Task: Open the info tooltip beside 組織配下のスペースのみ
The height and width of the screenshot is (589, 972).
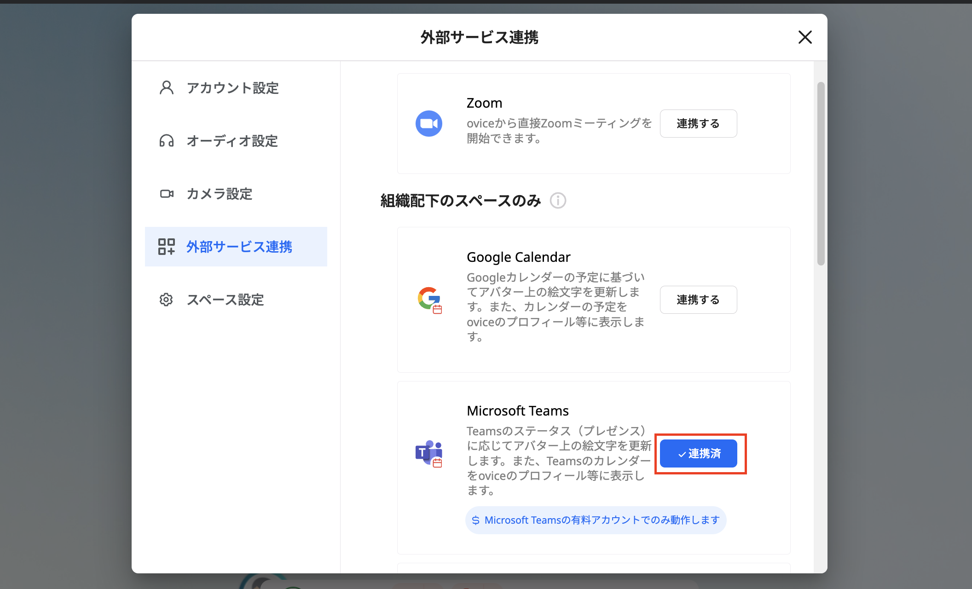Action: click(558, 200)
